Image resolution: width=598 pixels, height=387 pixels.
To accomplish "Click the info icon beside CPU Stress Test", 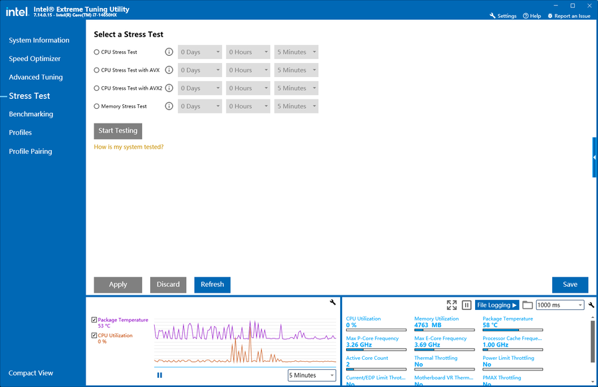I will pyautogui.click(x=169, y=52).
